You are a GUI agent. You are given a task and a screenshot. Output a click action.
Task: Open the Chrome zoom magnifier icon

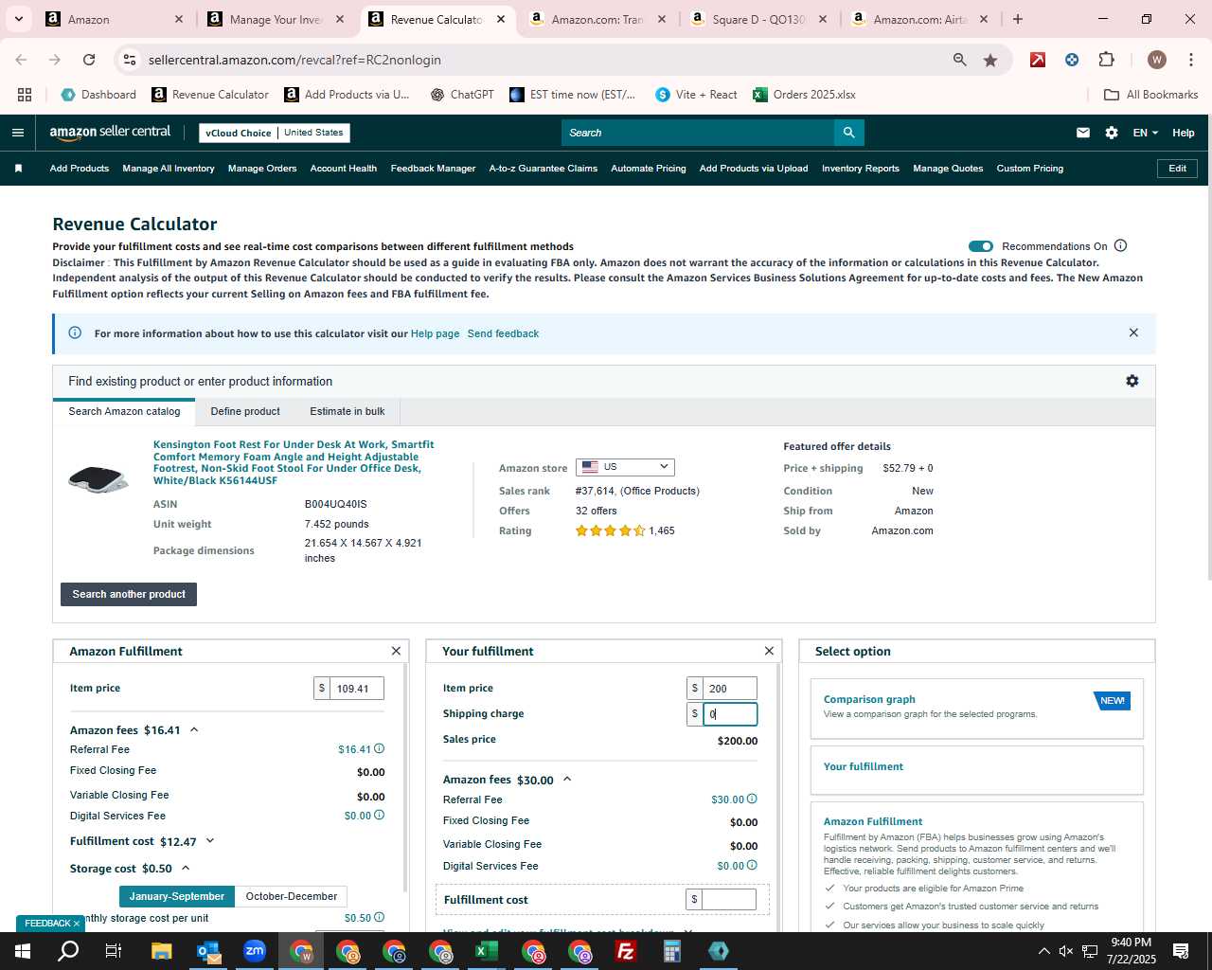click(960, 60)
